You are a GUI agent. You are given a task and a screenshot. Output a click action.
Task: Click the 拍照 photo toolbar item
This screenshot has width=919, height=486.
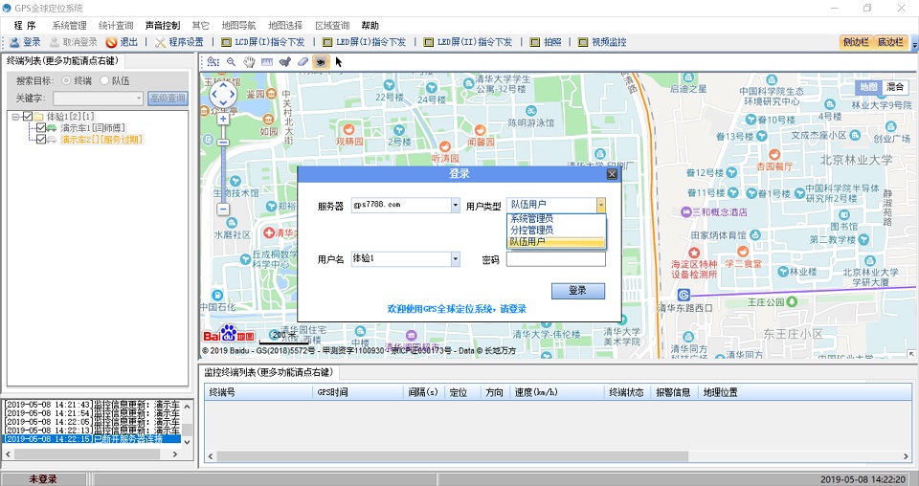546,42
